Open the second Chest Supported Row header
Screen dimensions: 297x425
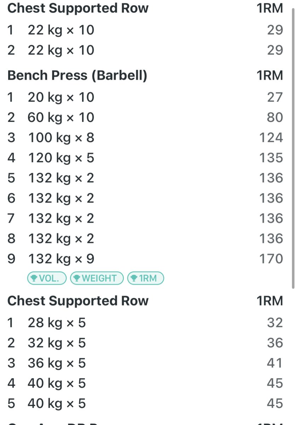tap(78, 301)
